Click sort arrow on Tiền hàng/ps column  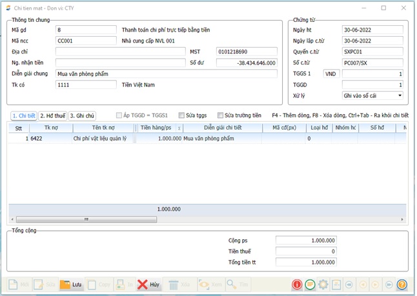pos(179,128)
